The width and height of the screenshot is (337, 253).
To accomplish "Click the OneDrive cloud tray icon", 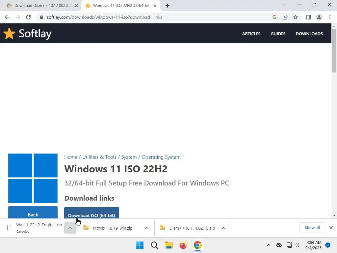I will 279,245.
